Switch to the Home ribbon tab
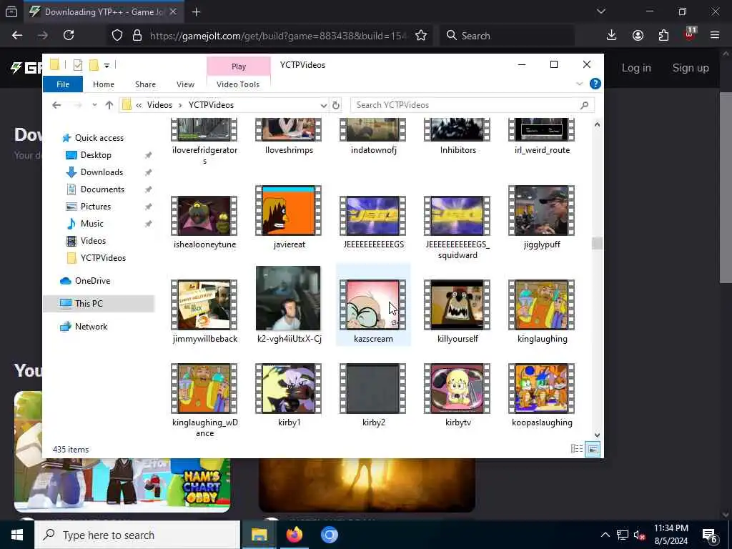Image resolution: width=732 pixels, height=549 pixels. click(x=104, y=84)
